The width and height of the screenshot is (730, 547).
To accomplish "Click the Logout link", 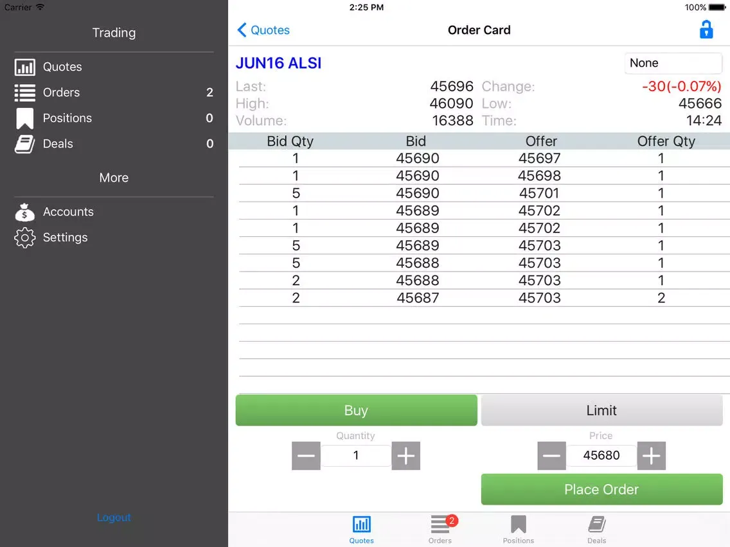I will (x=114, y=517).
